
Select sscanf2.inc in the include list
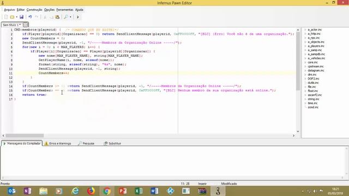[x=315, y=95]
